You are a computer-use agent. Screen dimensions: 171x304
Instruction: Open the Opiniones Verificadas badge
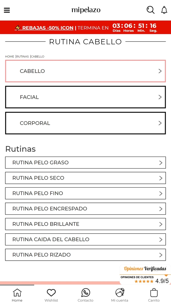[144, 268]
